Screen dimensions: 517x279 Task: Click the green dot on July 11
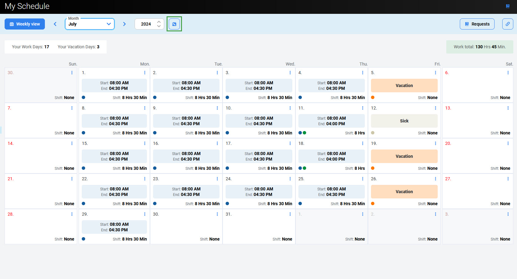tap(304, 133)
